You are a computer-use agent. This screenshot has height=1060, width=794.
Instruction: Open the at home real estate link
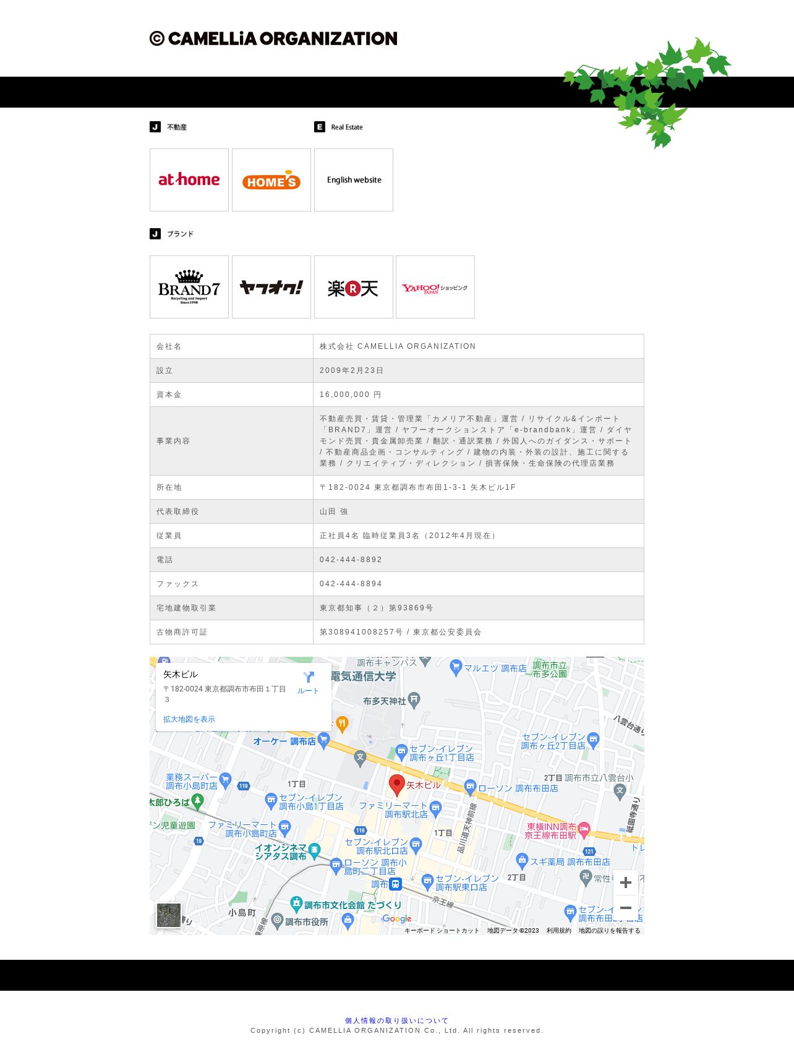pos(189,180)
